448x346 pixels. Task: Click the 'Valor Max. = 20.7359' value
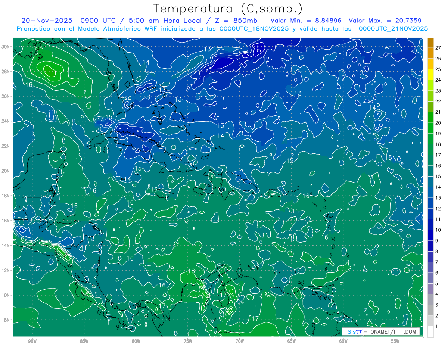tap(385, 21)
